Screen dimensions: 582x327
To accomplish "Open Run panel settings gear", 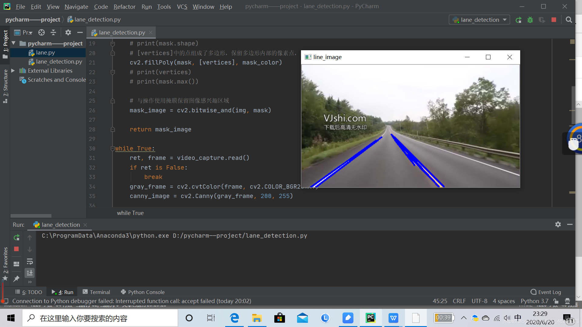I will tap(558, 224).
